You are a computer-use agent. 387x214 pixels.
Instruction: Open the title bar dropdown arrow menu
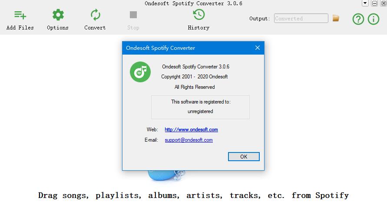point(365,3)
